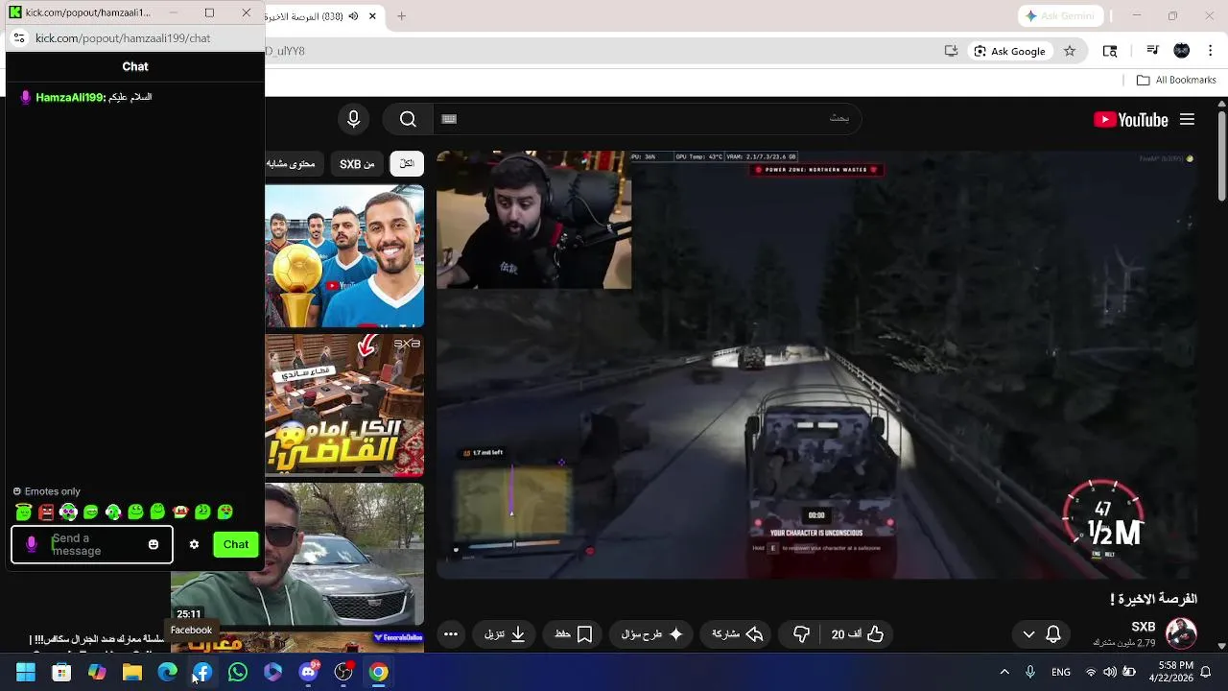
Task: Open the All Bookmarks folder
Action: pos(1176,80)
